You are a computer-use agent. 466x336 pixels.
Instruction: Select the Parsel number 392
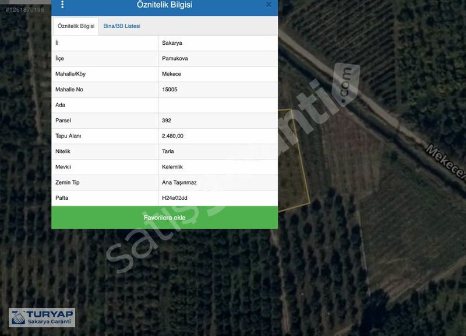click(167, 121)
